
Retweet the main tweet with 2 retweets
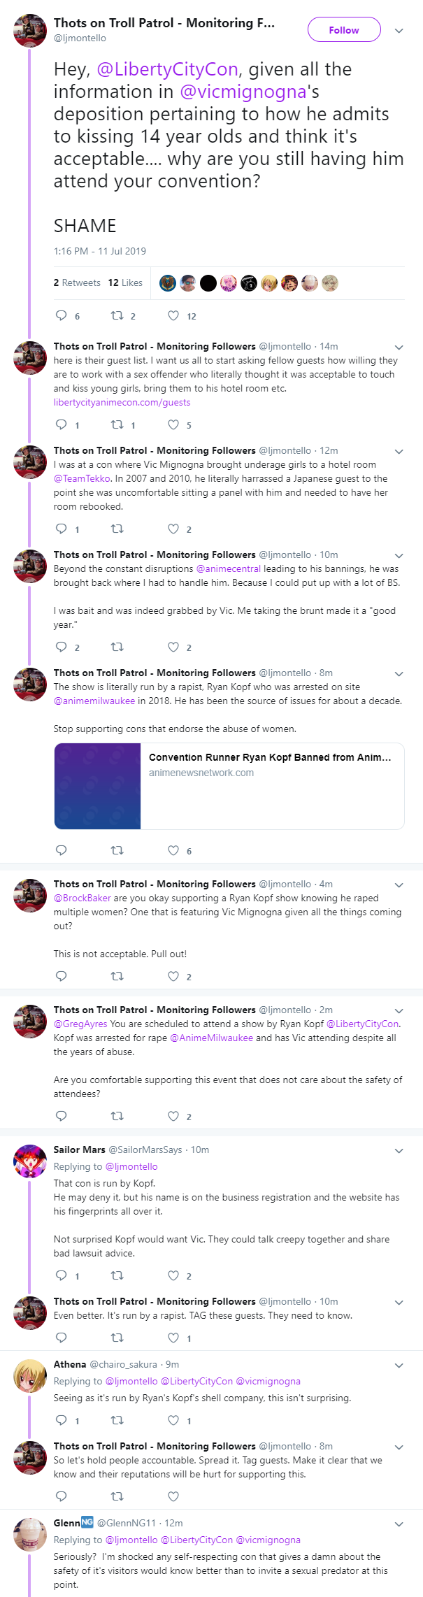point(117,316)
